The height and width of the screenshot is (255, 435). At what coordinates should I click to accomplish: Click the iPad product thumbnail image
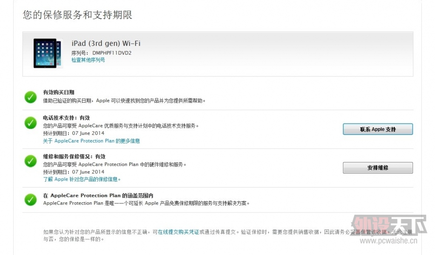48,53
